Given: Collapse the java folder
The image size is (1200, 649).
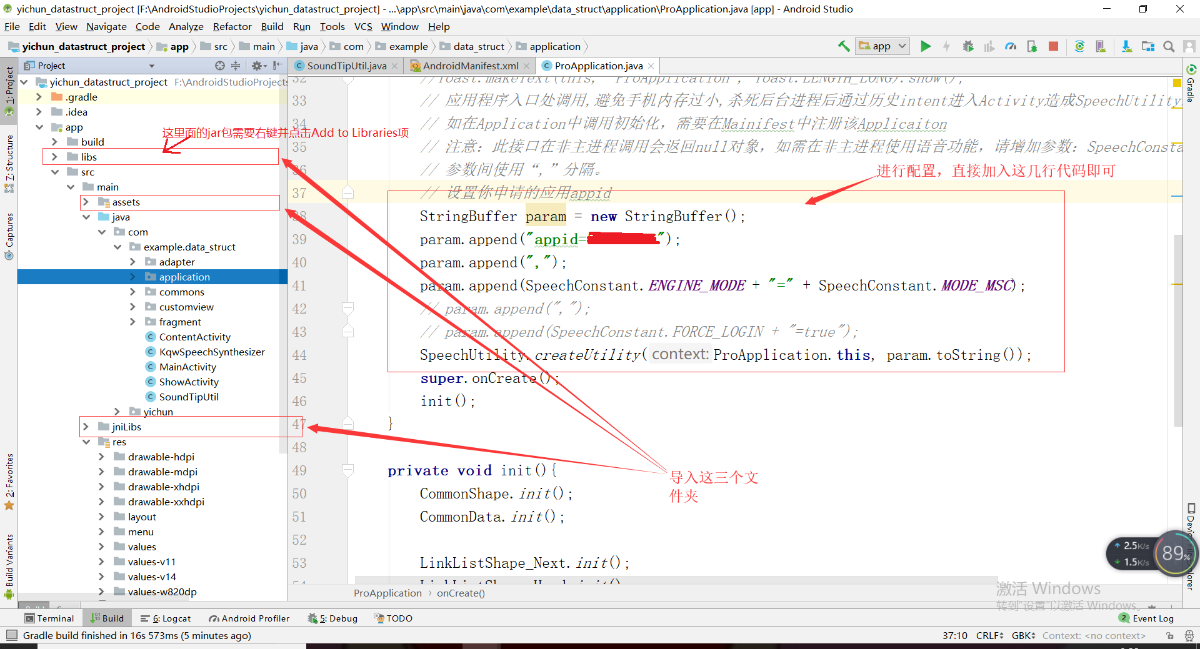Looking at the screenshot, I should 86,217.
